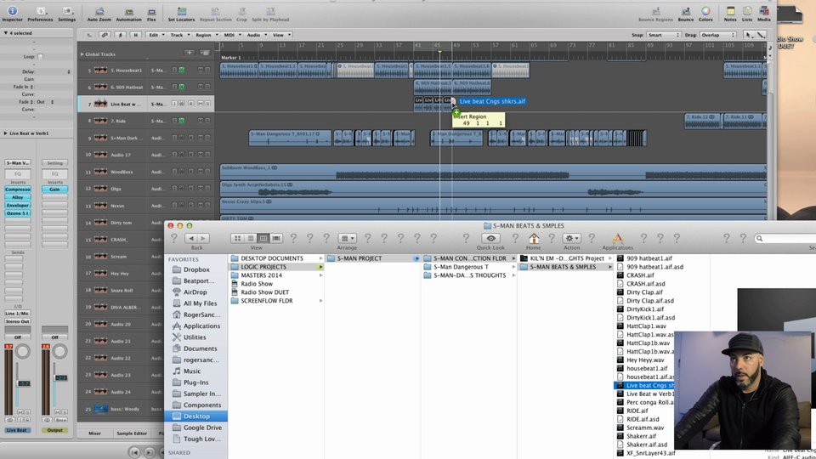This screenshot has height=459, width=816.
Task: Solo the 6. 909 Hatbeat track
Action: coord(207,87)
